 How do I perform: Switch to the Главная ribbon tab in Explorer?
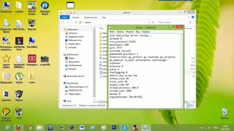[75, 17]
